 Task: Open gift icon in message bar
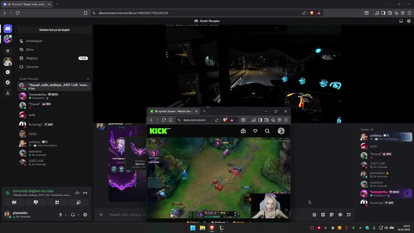tap(314, 215)
